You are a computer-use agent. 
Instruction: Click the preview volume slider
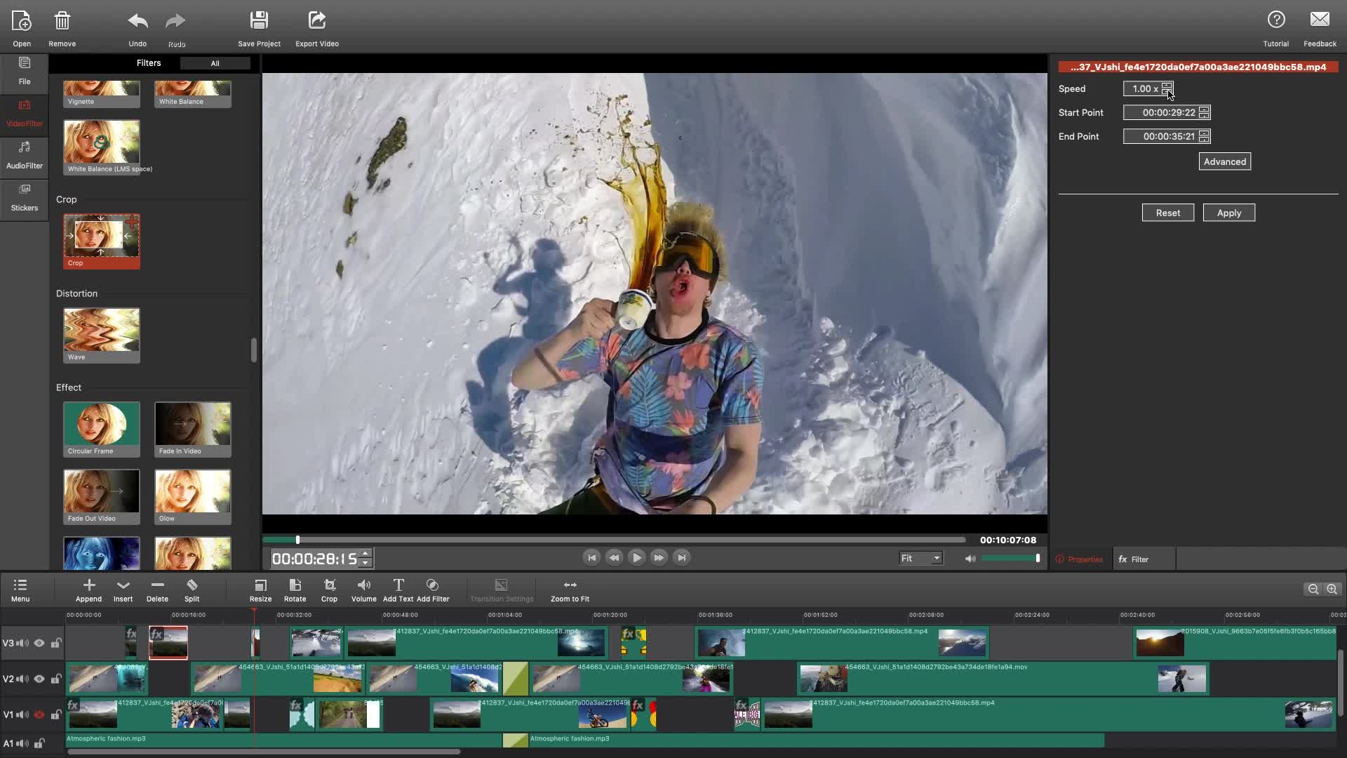coord(1010,558)
